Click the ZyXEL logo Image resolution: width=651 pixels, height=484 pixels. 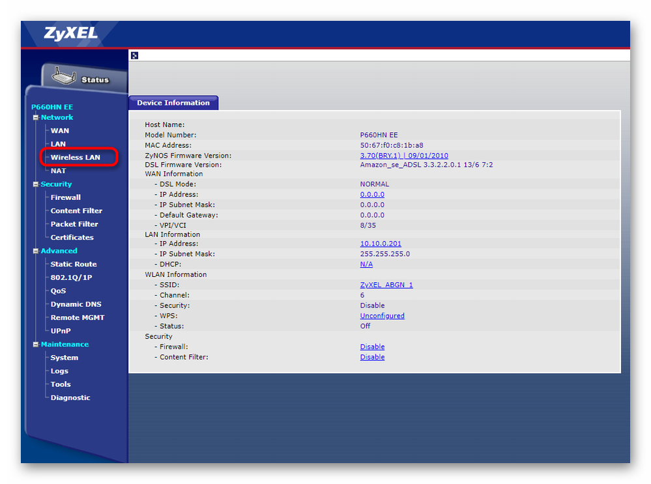[x=70, y=34]
